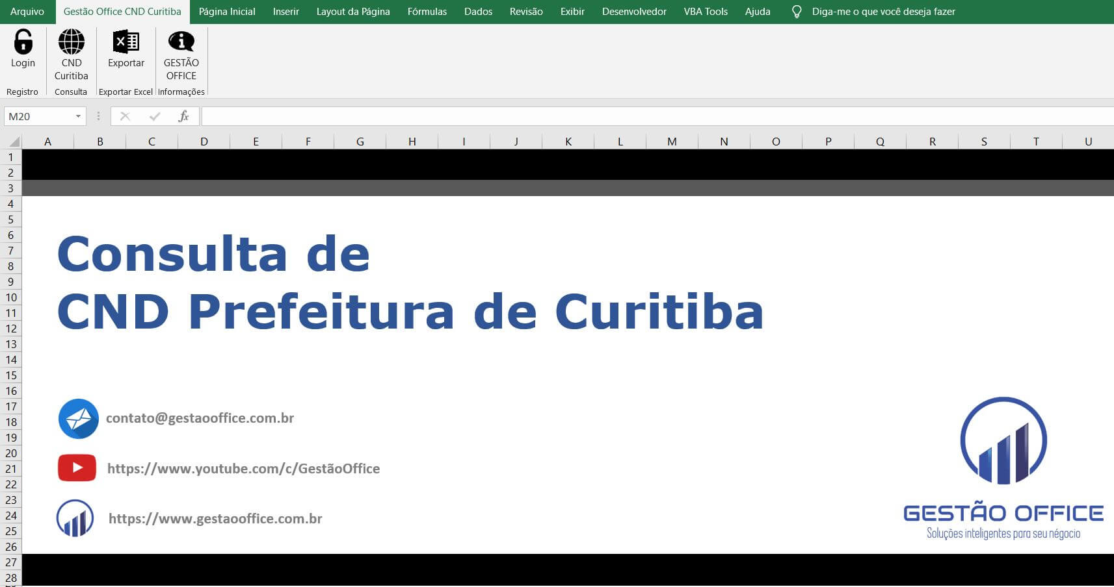Open the contato@gestaooffice.com.br email link
The height and width of the screenshot is (587, 1114).
(x=200, y=418)
